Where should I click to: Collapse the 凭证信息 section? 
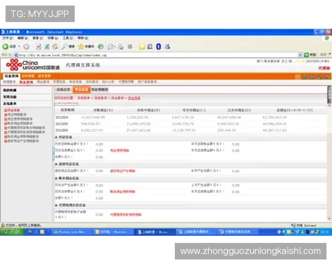tap(56, 137)
